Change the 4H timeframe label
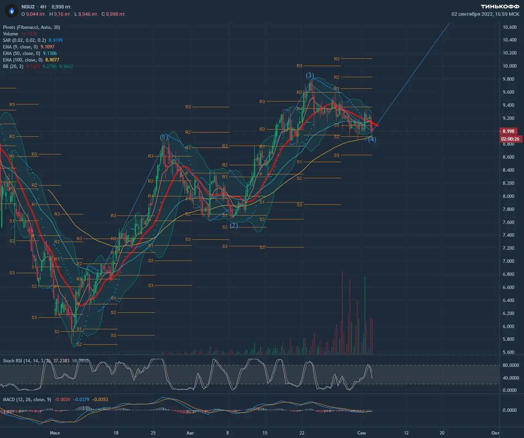The image size is (524, 438). point(43,7)
